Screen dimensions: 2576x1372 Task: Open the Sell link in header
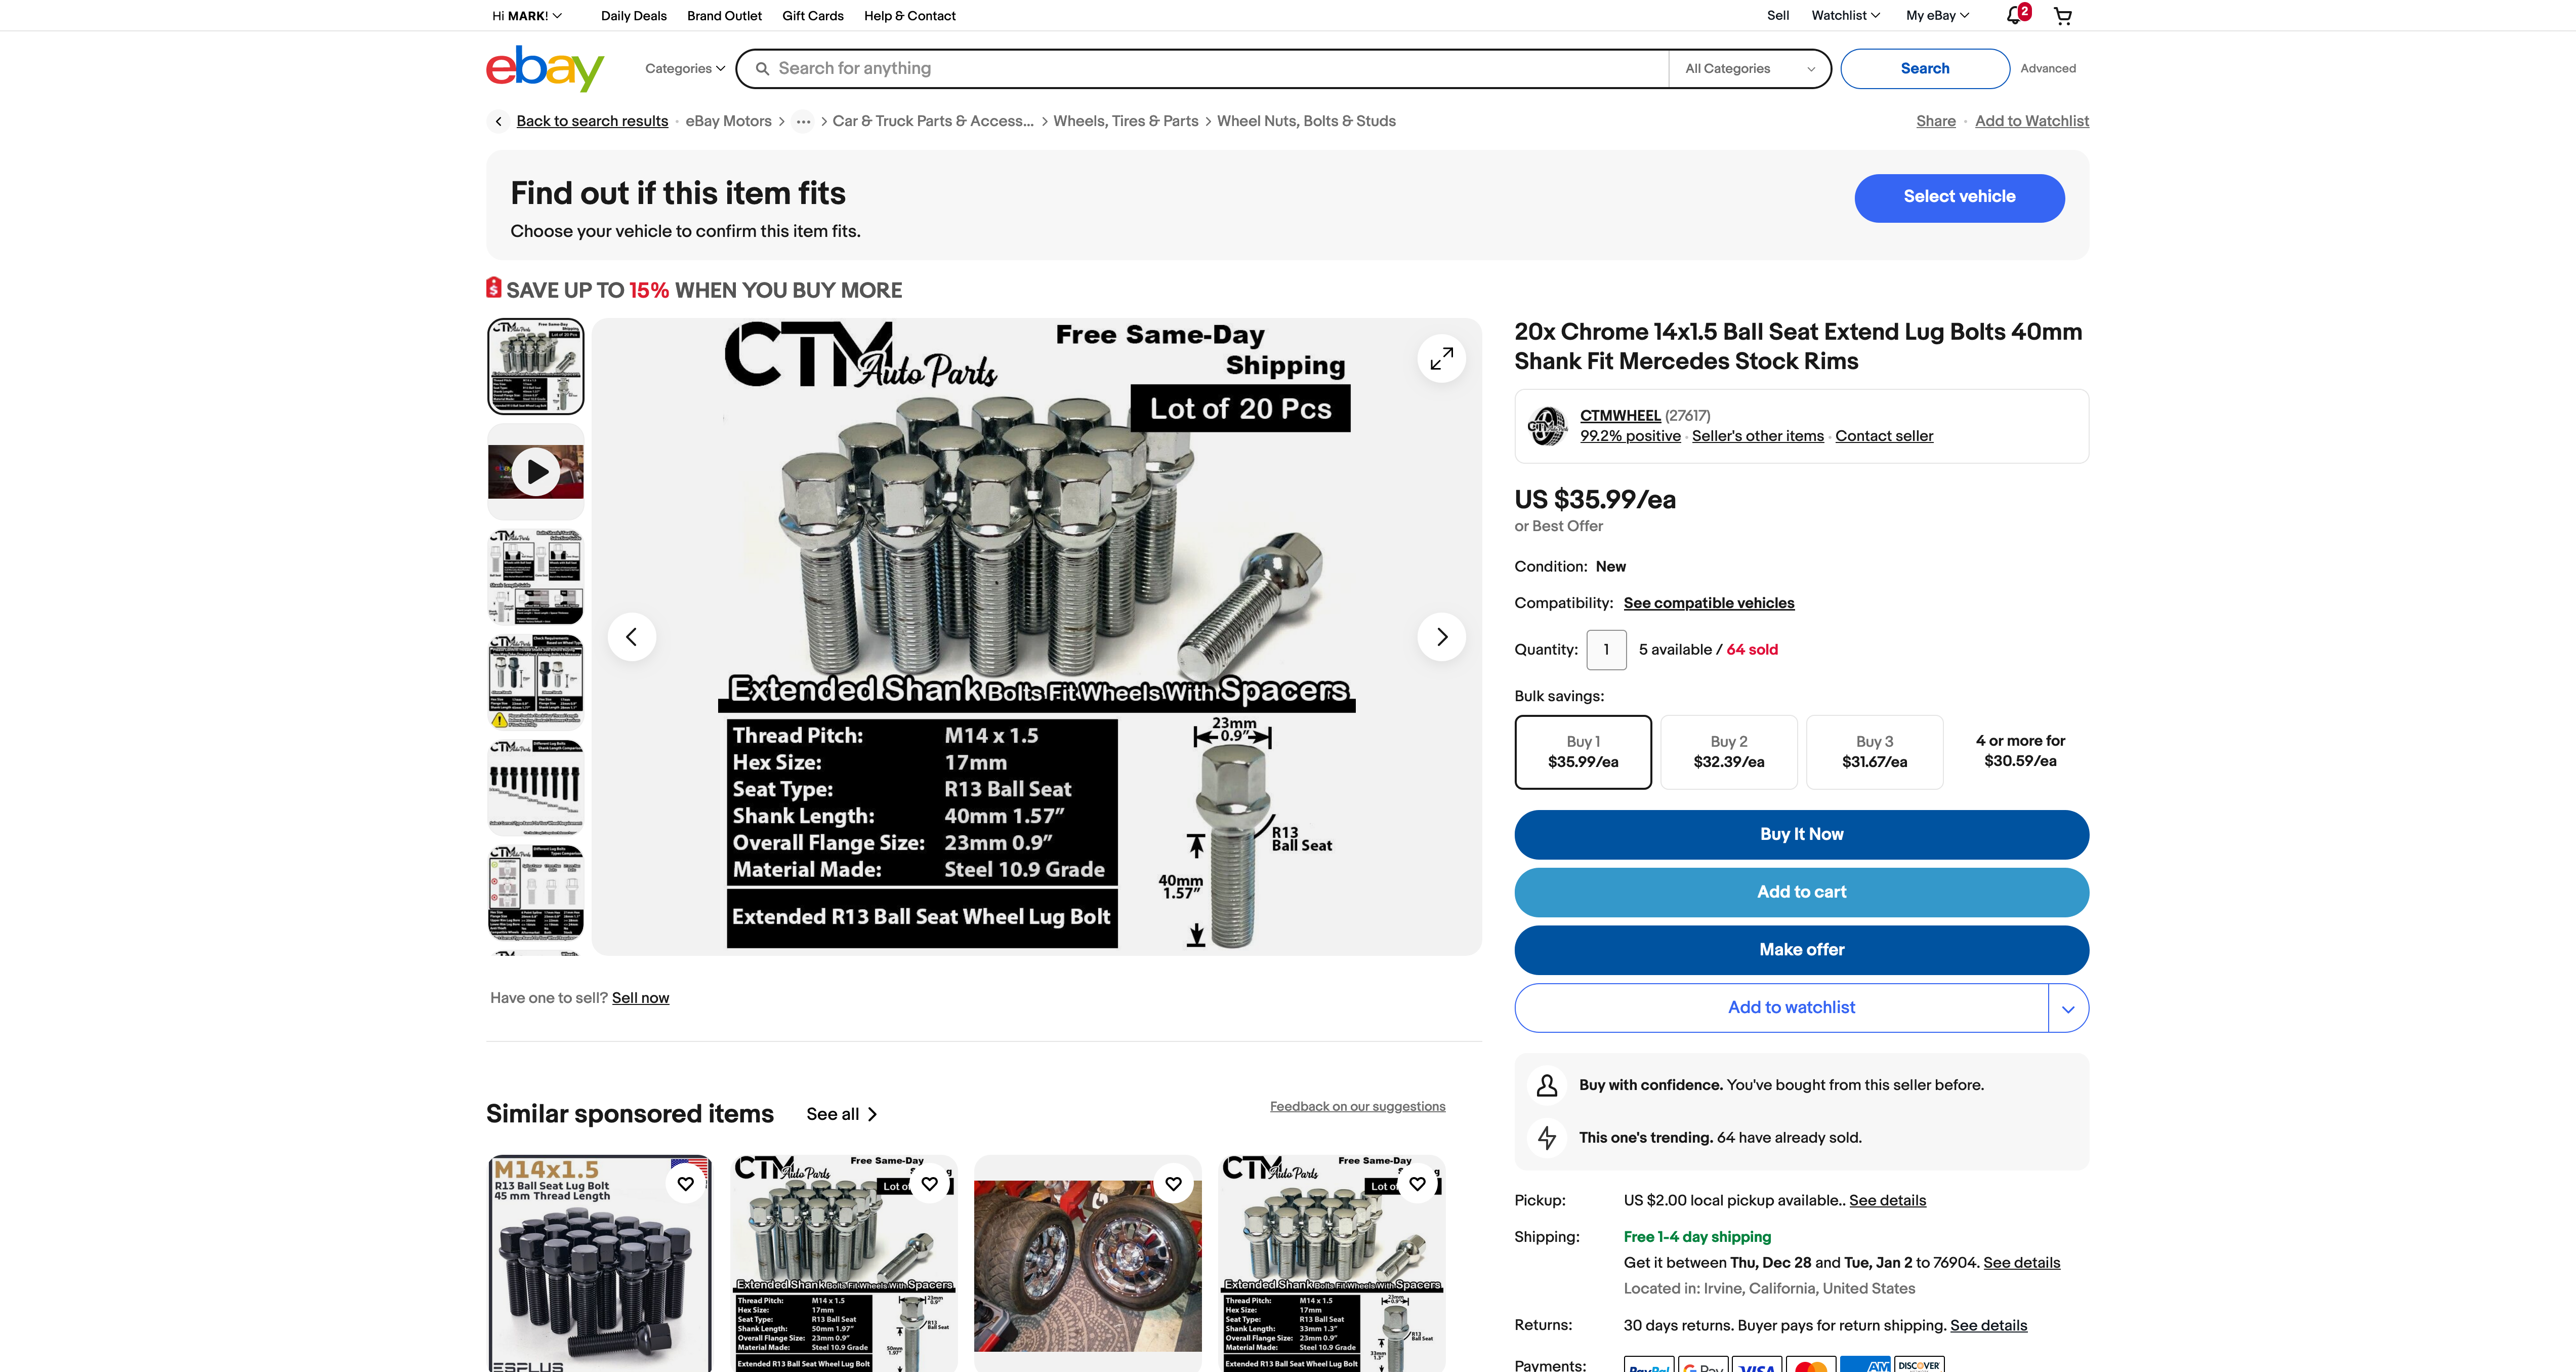pos(1778,15)
